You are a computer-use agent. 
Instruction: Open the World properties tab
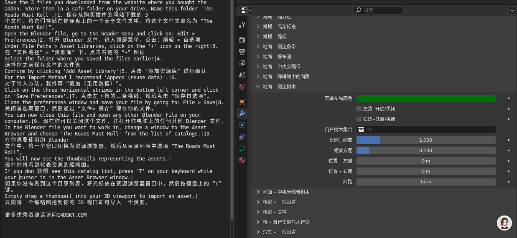(x=242, y=87)
